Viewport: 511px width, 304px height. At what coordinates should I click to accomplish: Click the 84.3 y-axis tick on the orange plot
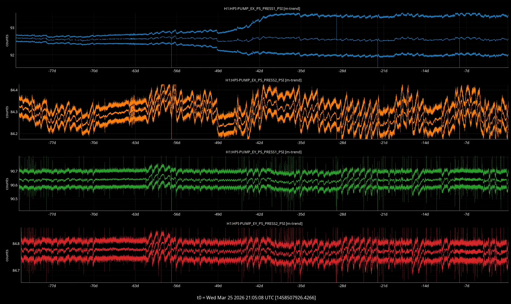(x=14, y=112)
